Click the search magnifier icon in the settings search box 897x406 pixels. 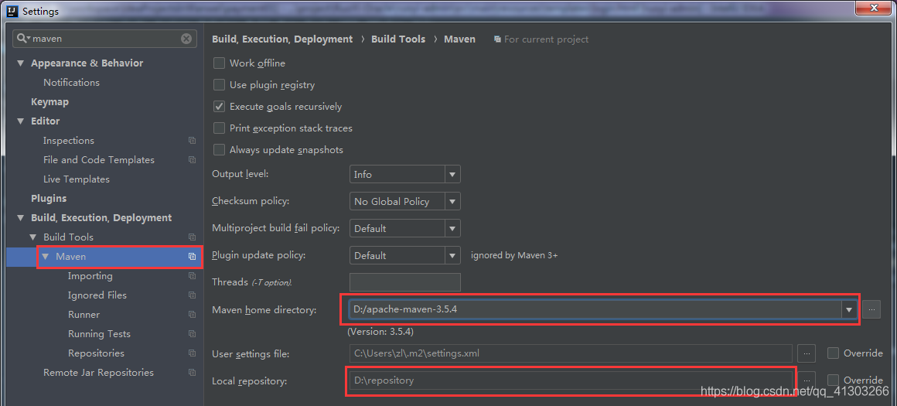[23, 39]
